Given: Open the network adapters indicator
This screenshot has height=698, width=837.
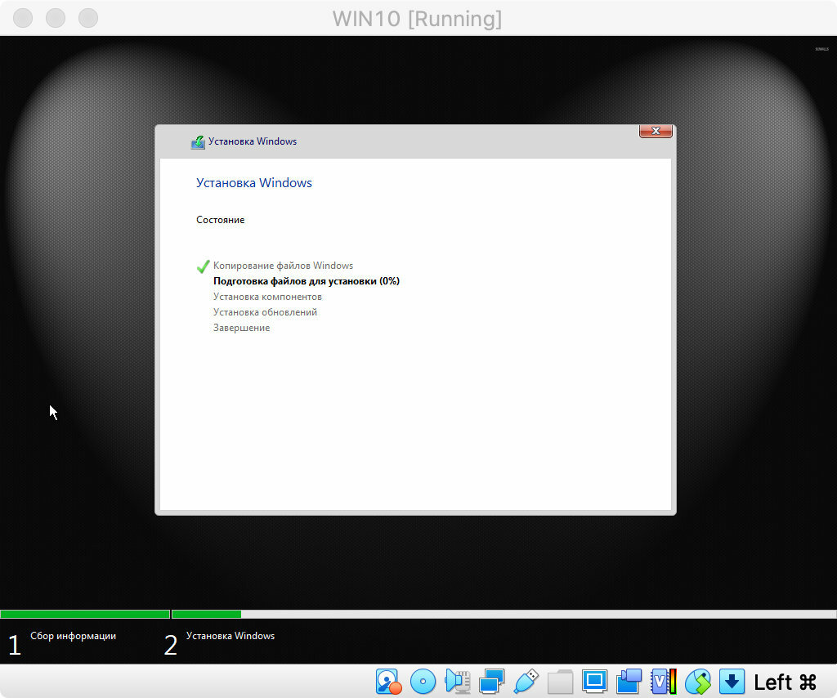Looking at the screenshot, I should (x=491, y=682).
